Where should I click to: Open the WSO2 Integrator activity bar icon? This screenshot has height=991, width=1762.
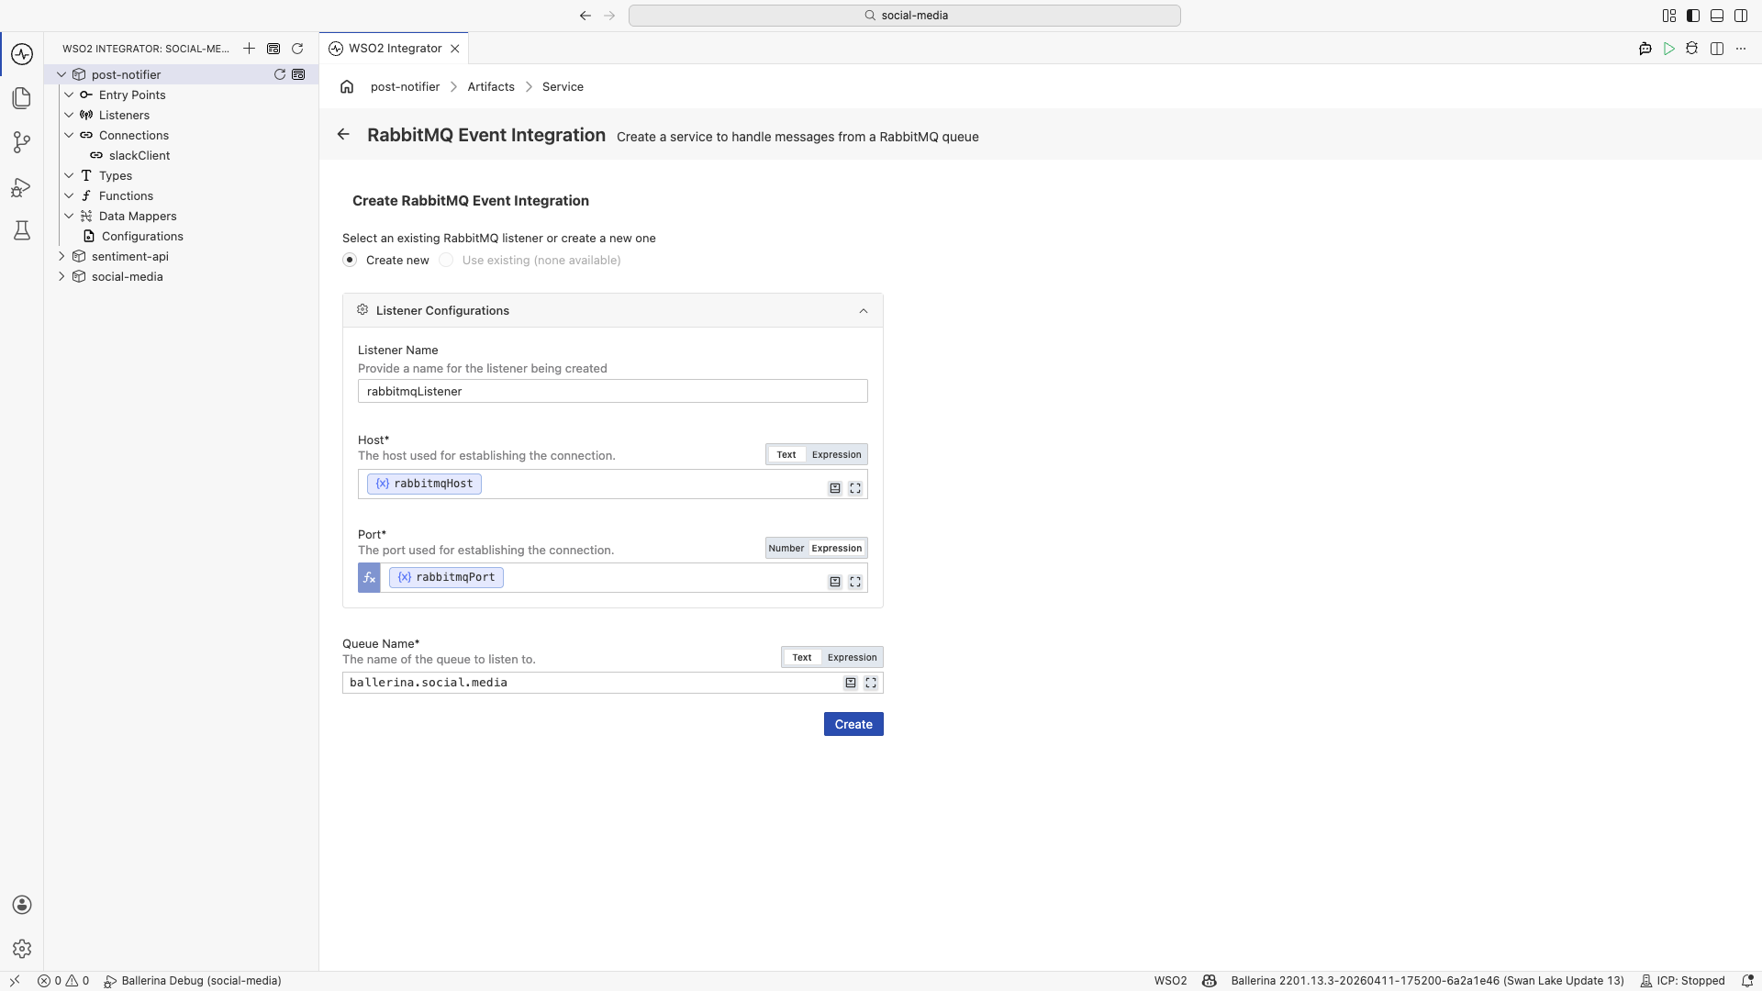(22, 54)
